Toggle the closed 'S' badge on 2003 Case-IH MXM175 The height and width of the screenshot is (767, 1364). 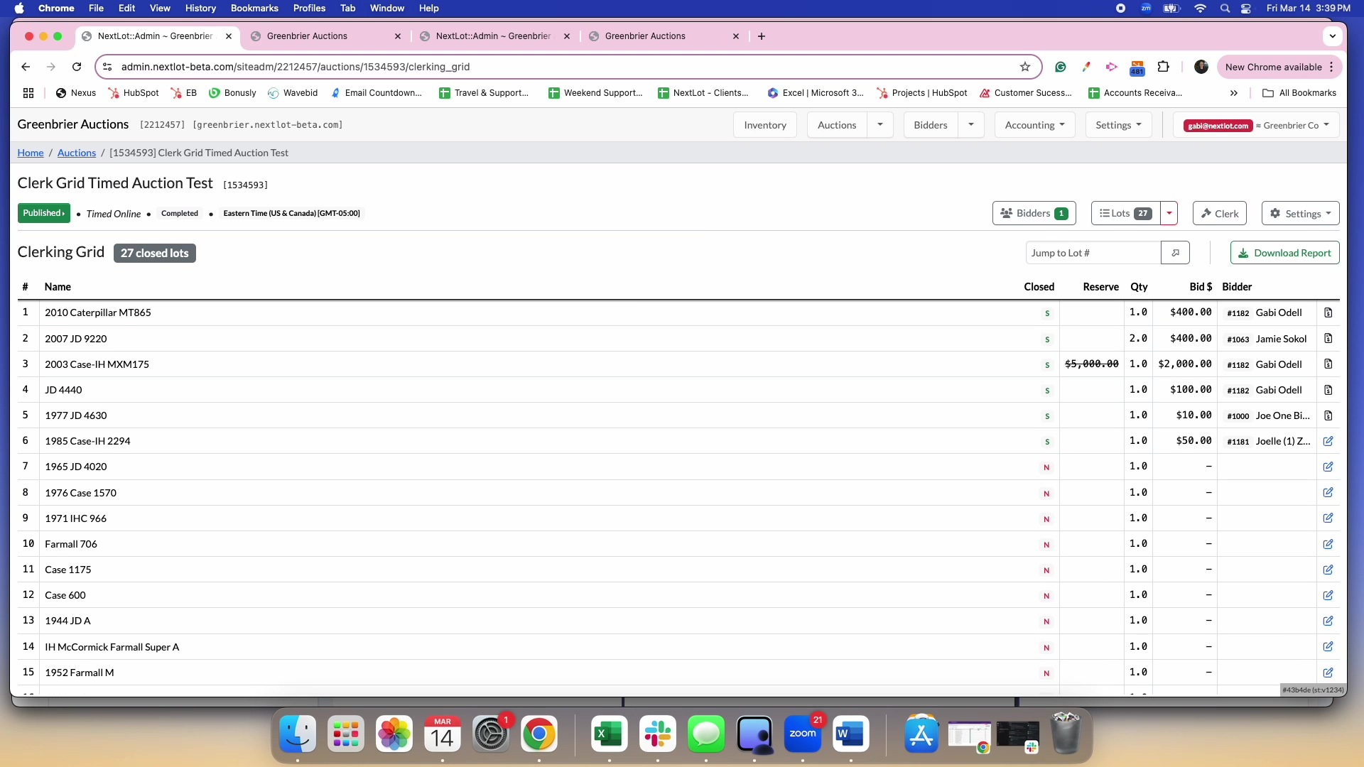pyautogui.click(x=1046, y=364)
